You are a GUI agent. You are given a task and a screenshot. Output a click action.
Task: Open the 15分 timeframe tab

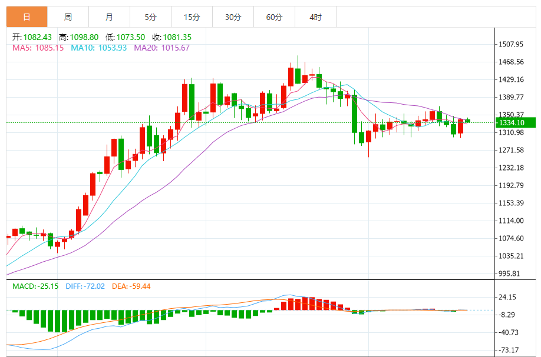click(x=192, y=17)
